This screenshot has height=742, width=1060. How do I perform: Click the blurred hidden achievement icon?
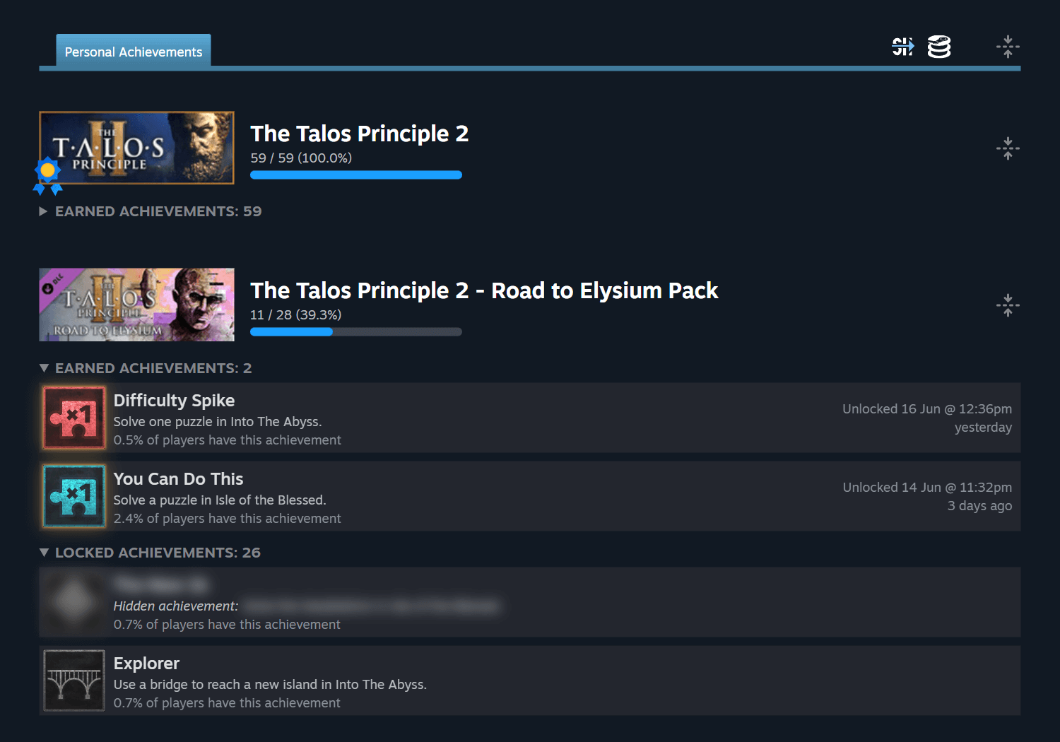73,602
